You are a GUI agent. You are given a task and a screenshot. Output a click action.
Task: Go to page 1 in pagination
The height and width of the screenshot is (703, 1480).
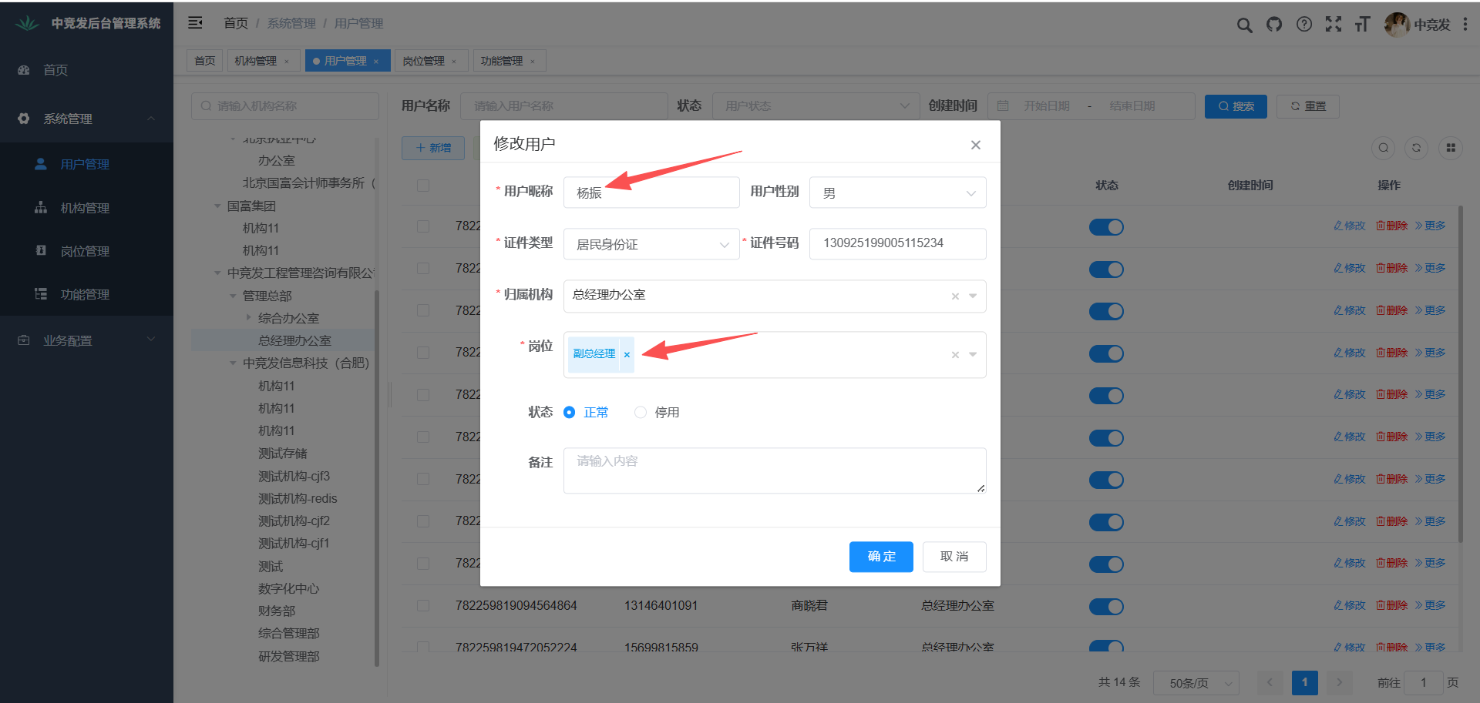(1304, 682)
